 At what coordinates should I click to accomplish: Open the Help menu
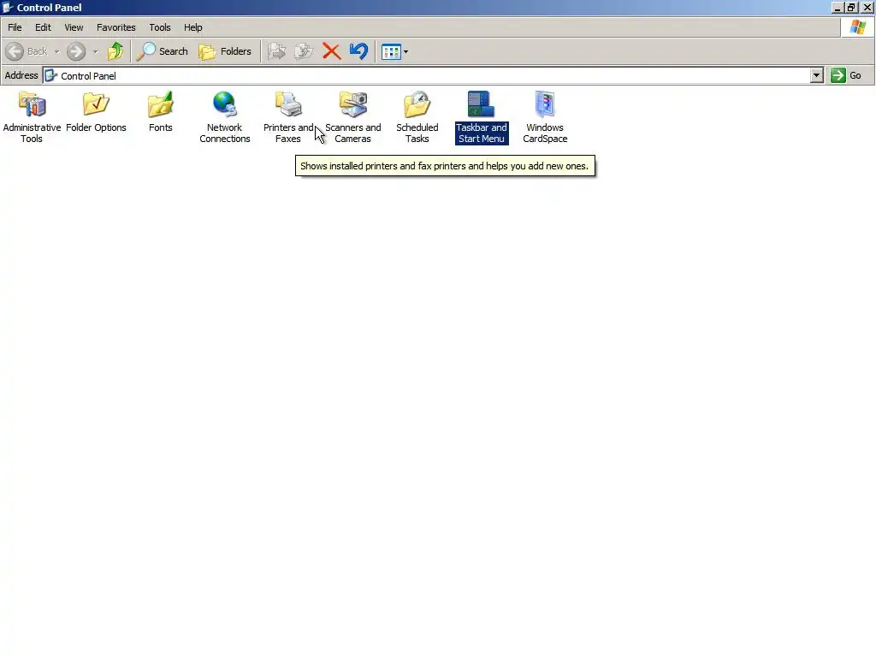click(193, 27)
